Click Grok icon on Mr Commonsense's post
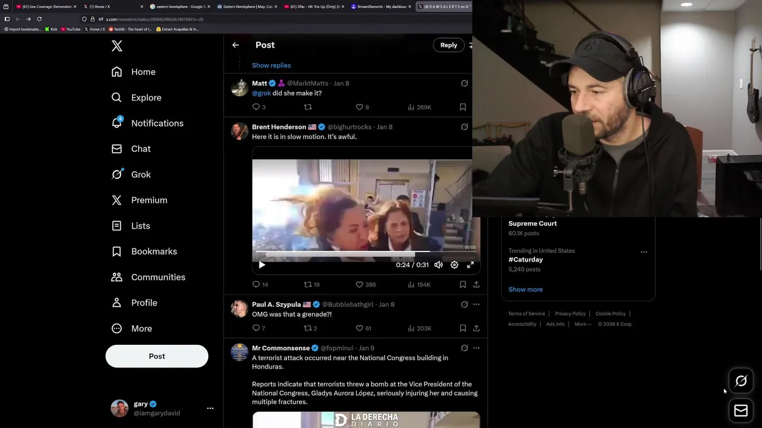762x428 pixels. 464,348
